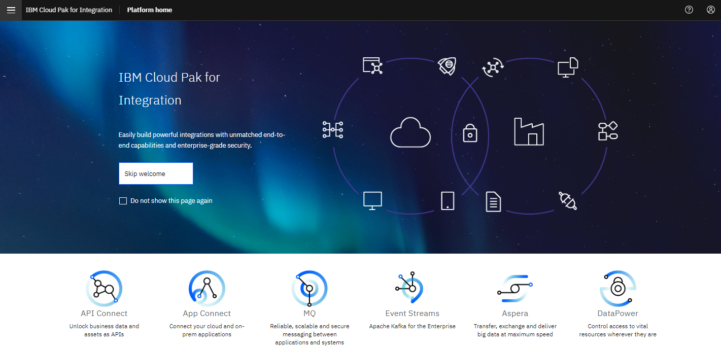Open the MQ title link
The height and width of the screenshot is (349, 721).
coord(310,313)
